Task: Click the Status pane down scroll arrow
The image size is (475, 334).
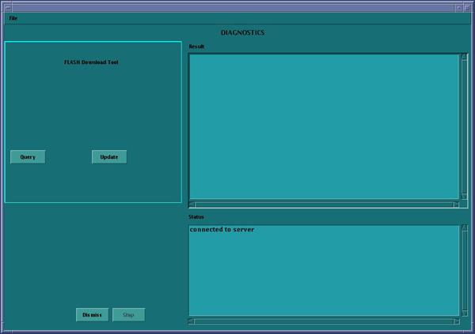Action: coord(465,313)
